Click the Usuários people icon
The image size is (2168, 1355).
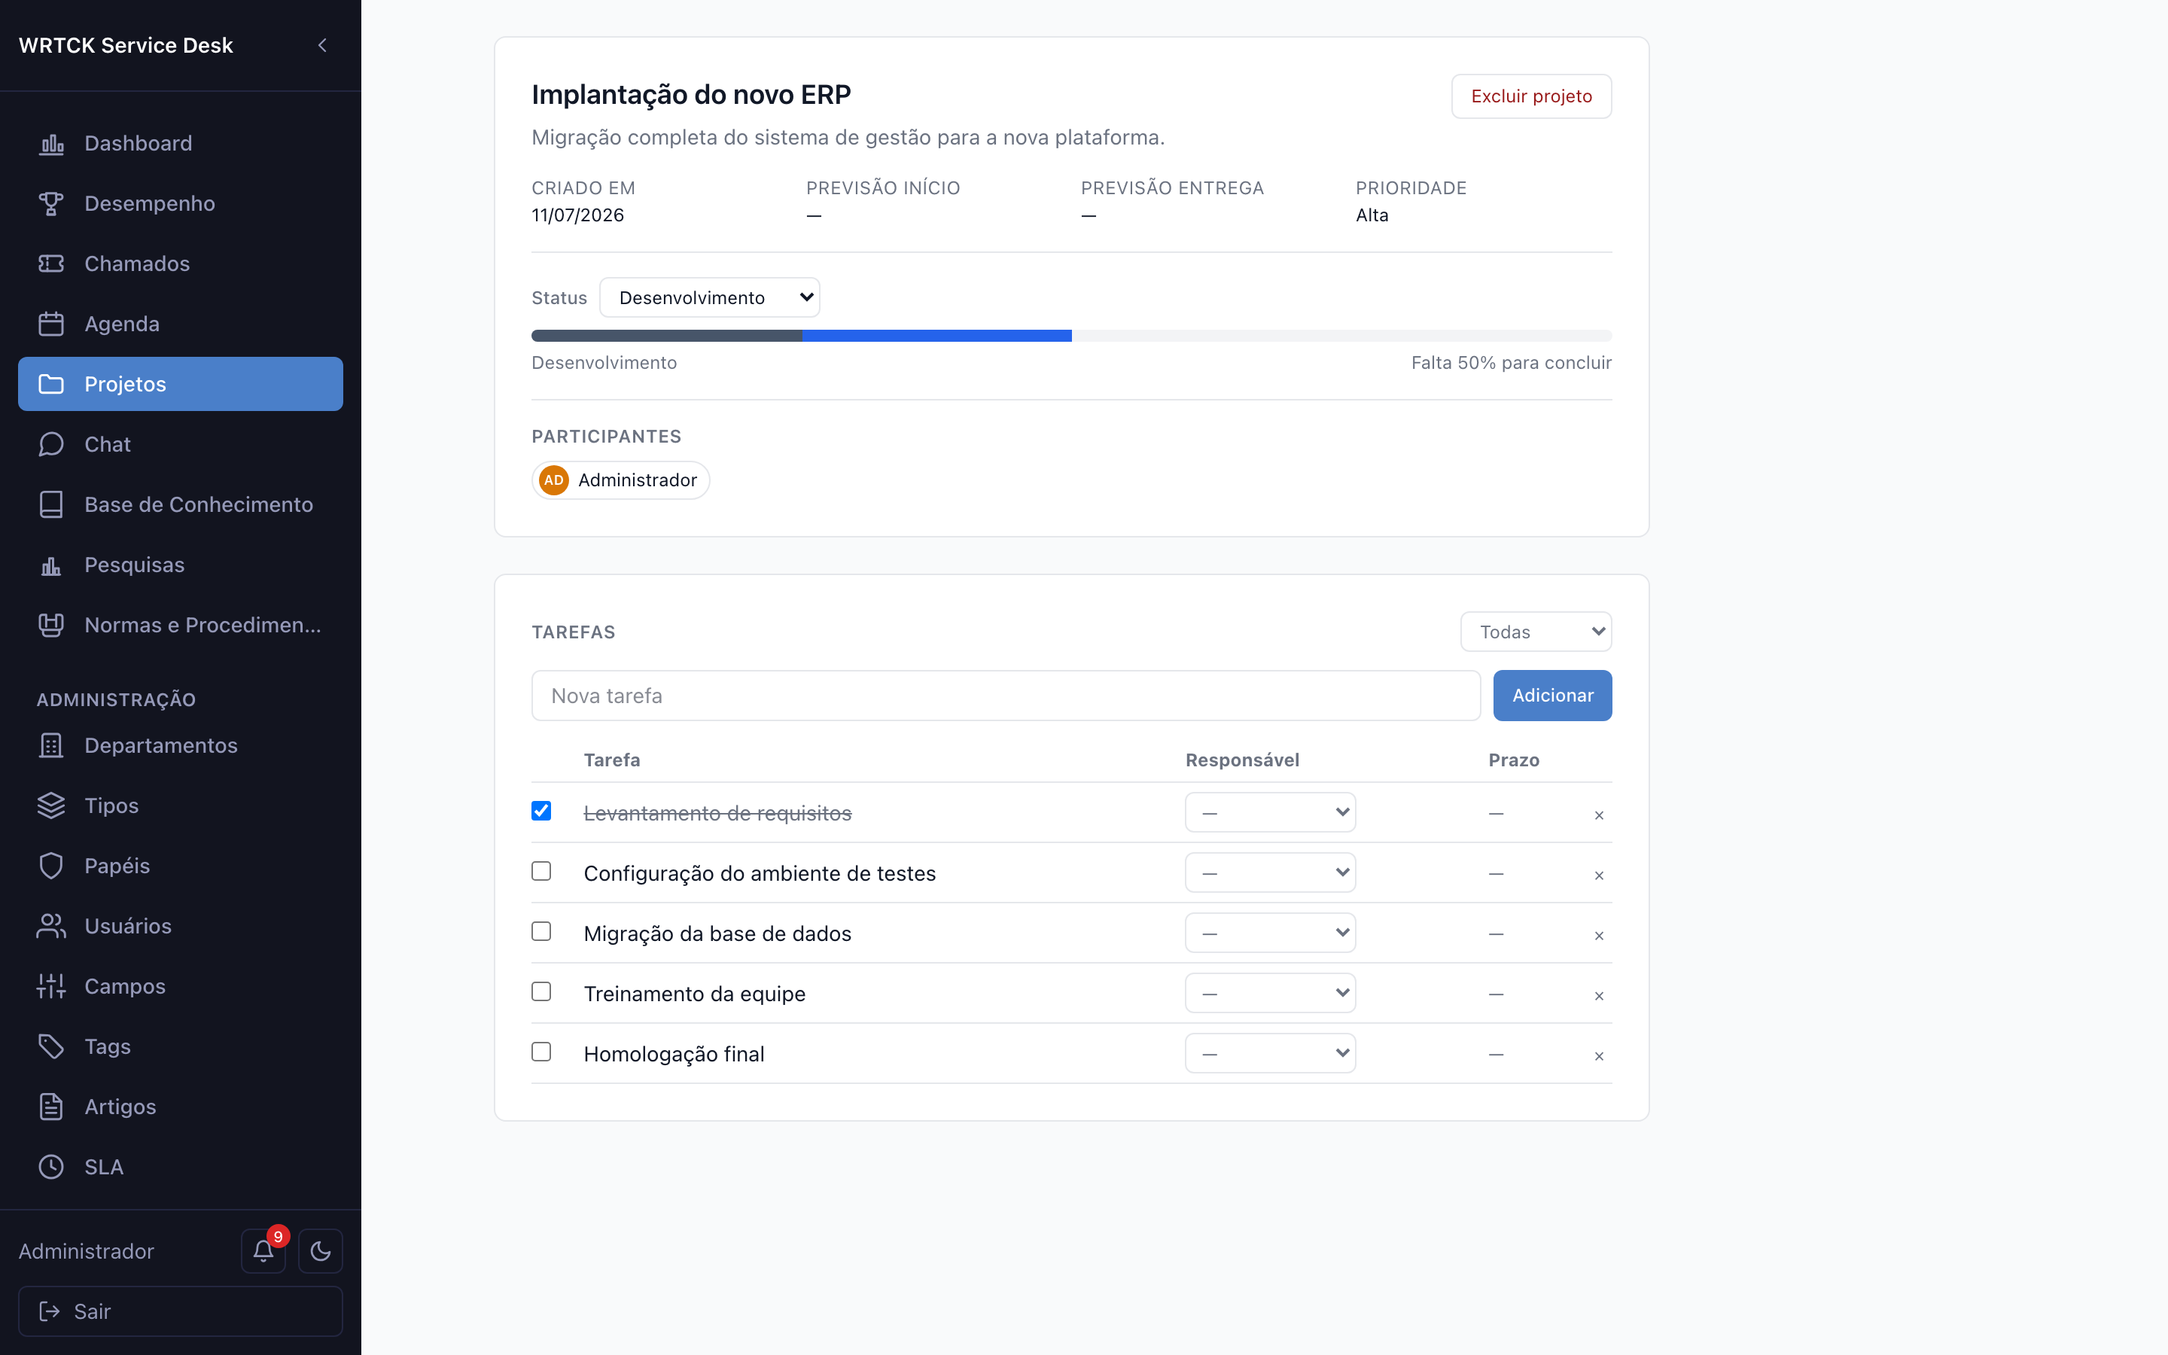(x=51, y=926)
